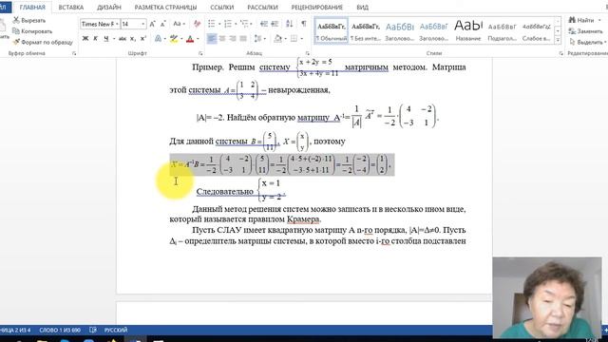Click Копировать in the clipboard group
Screen dimensions: 608x342
point(32,31)
